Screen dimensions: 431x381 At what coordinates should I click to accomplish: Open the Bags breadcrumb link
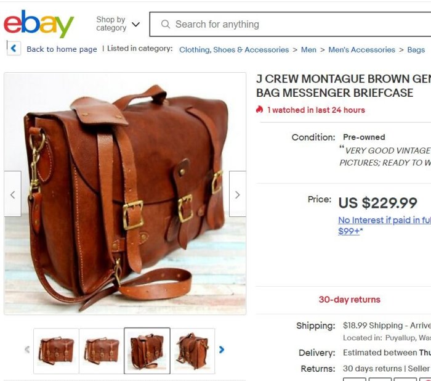[416, 49]
